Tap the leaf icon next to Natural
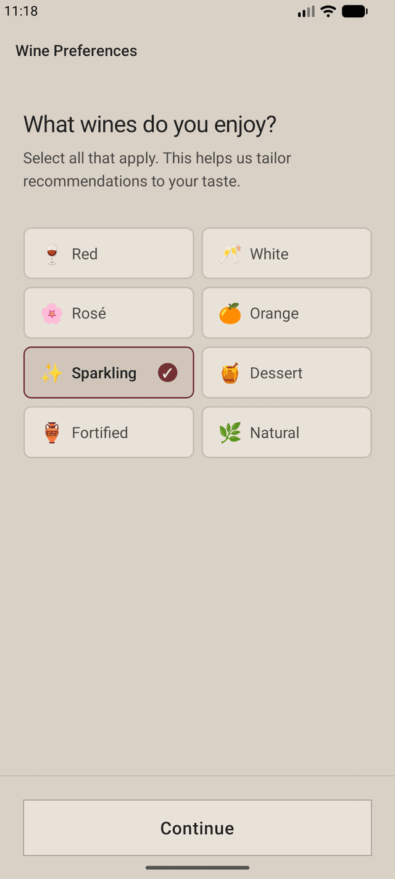Viewport: 395px width, 879px height. pyautogui.click(x=229, y=432)
